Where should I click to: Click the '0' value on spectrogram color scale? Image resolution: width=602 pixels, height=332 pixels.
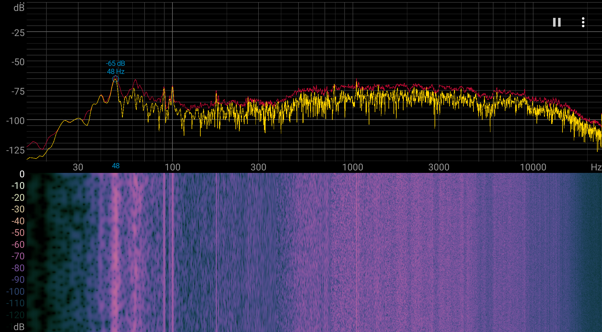click(x=22, y=174)
